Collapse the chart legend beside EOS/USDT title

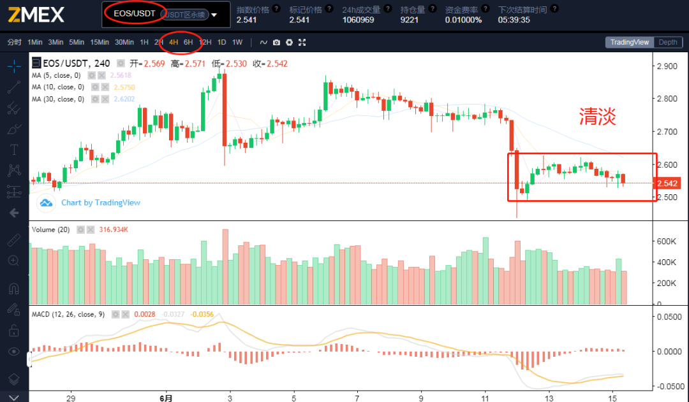[36, 63]
